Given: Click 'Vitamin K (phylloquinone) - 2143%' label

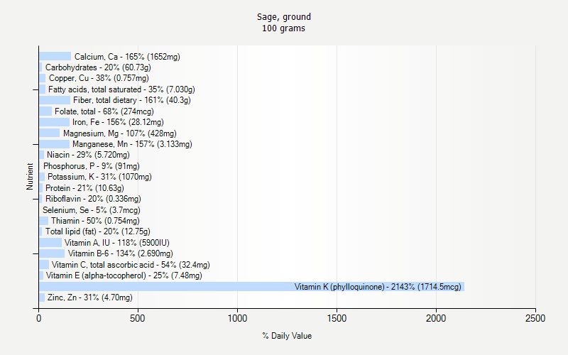Looking at the screenshot, I should coord(378,287).
